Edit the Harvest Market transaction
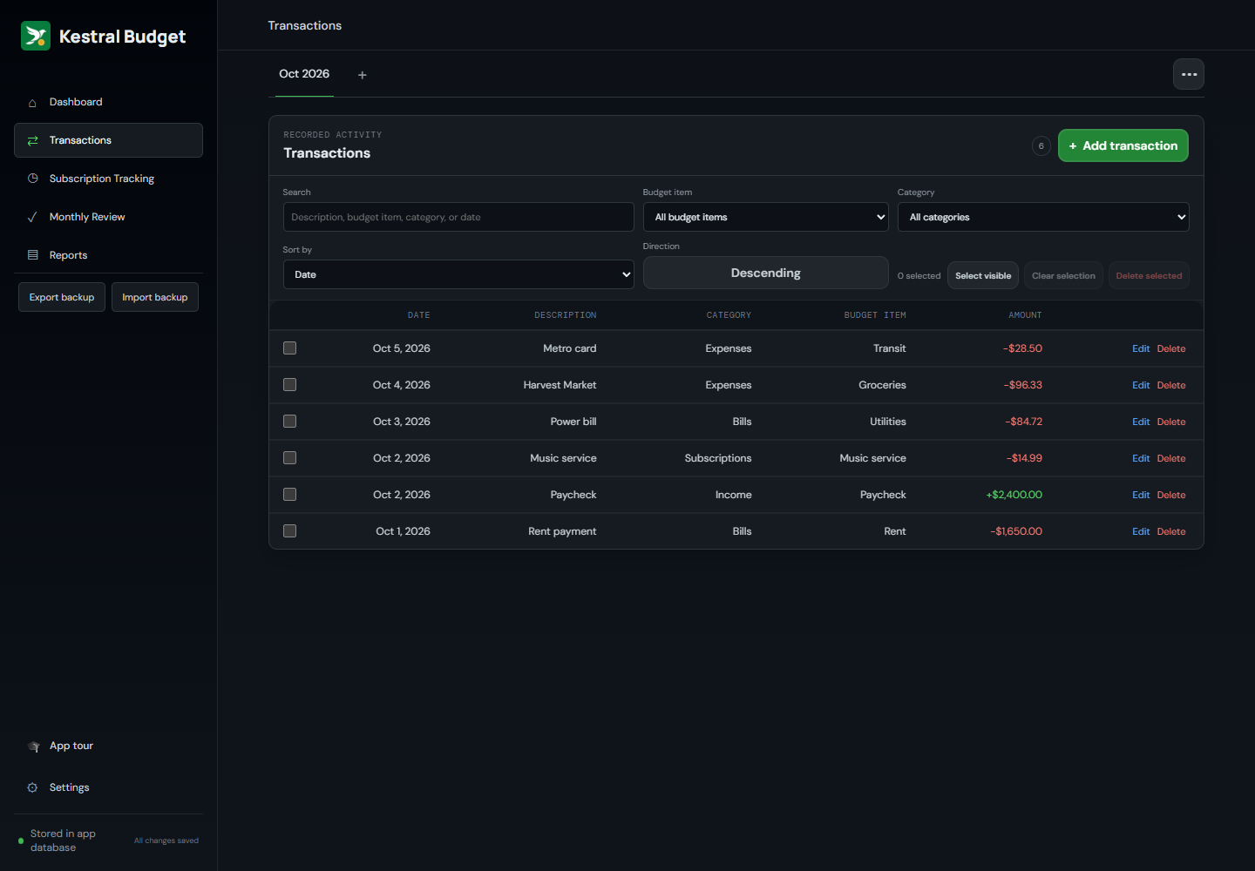The height and width of the screenshot is (871, 1255). [1141, 385]
